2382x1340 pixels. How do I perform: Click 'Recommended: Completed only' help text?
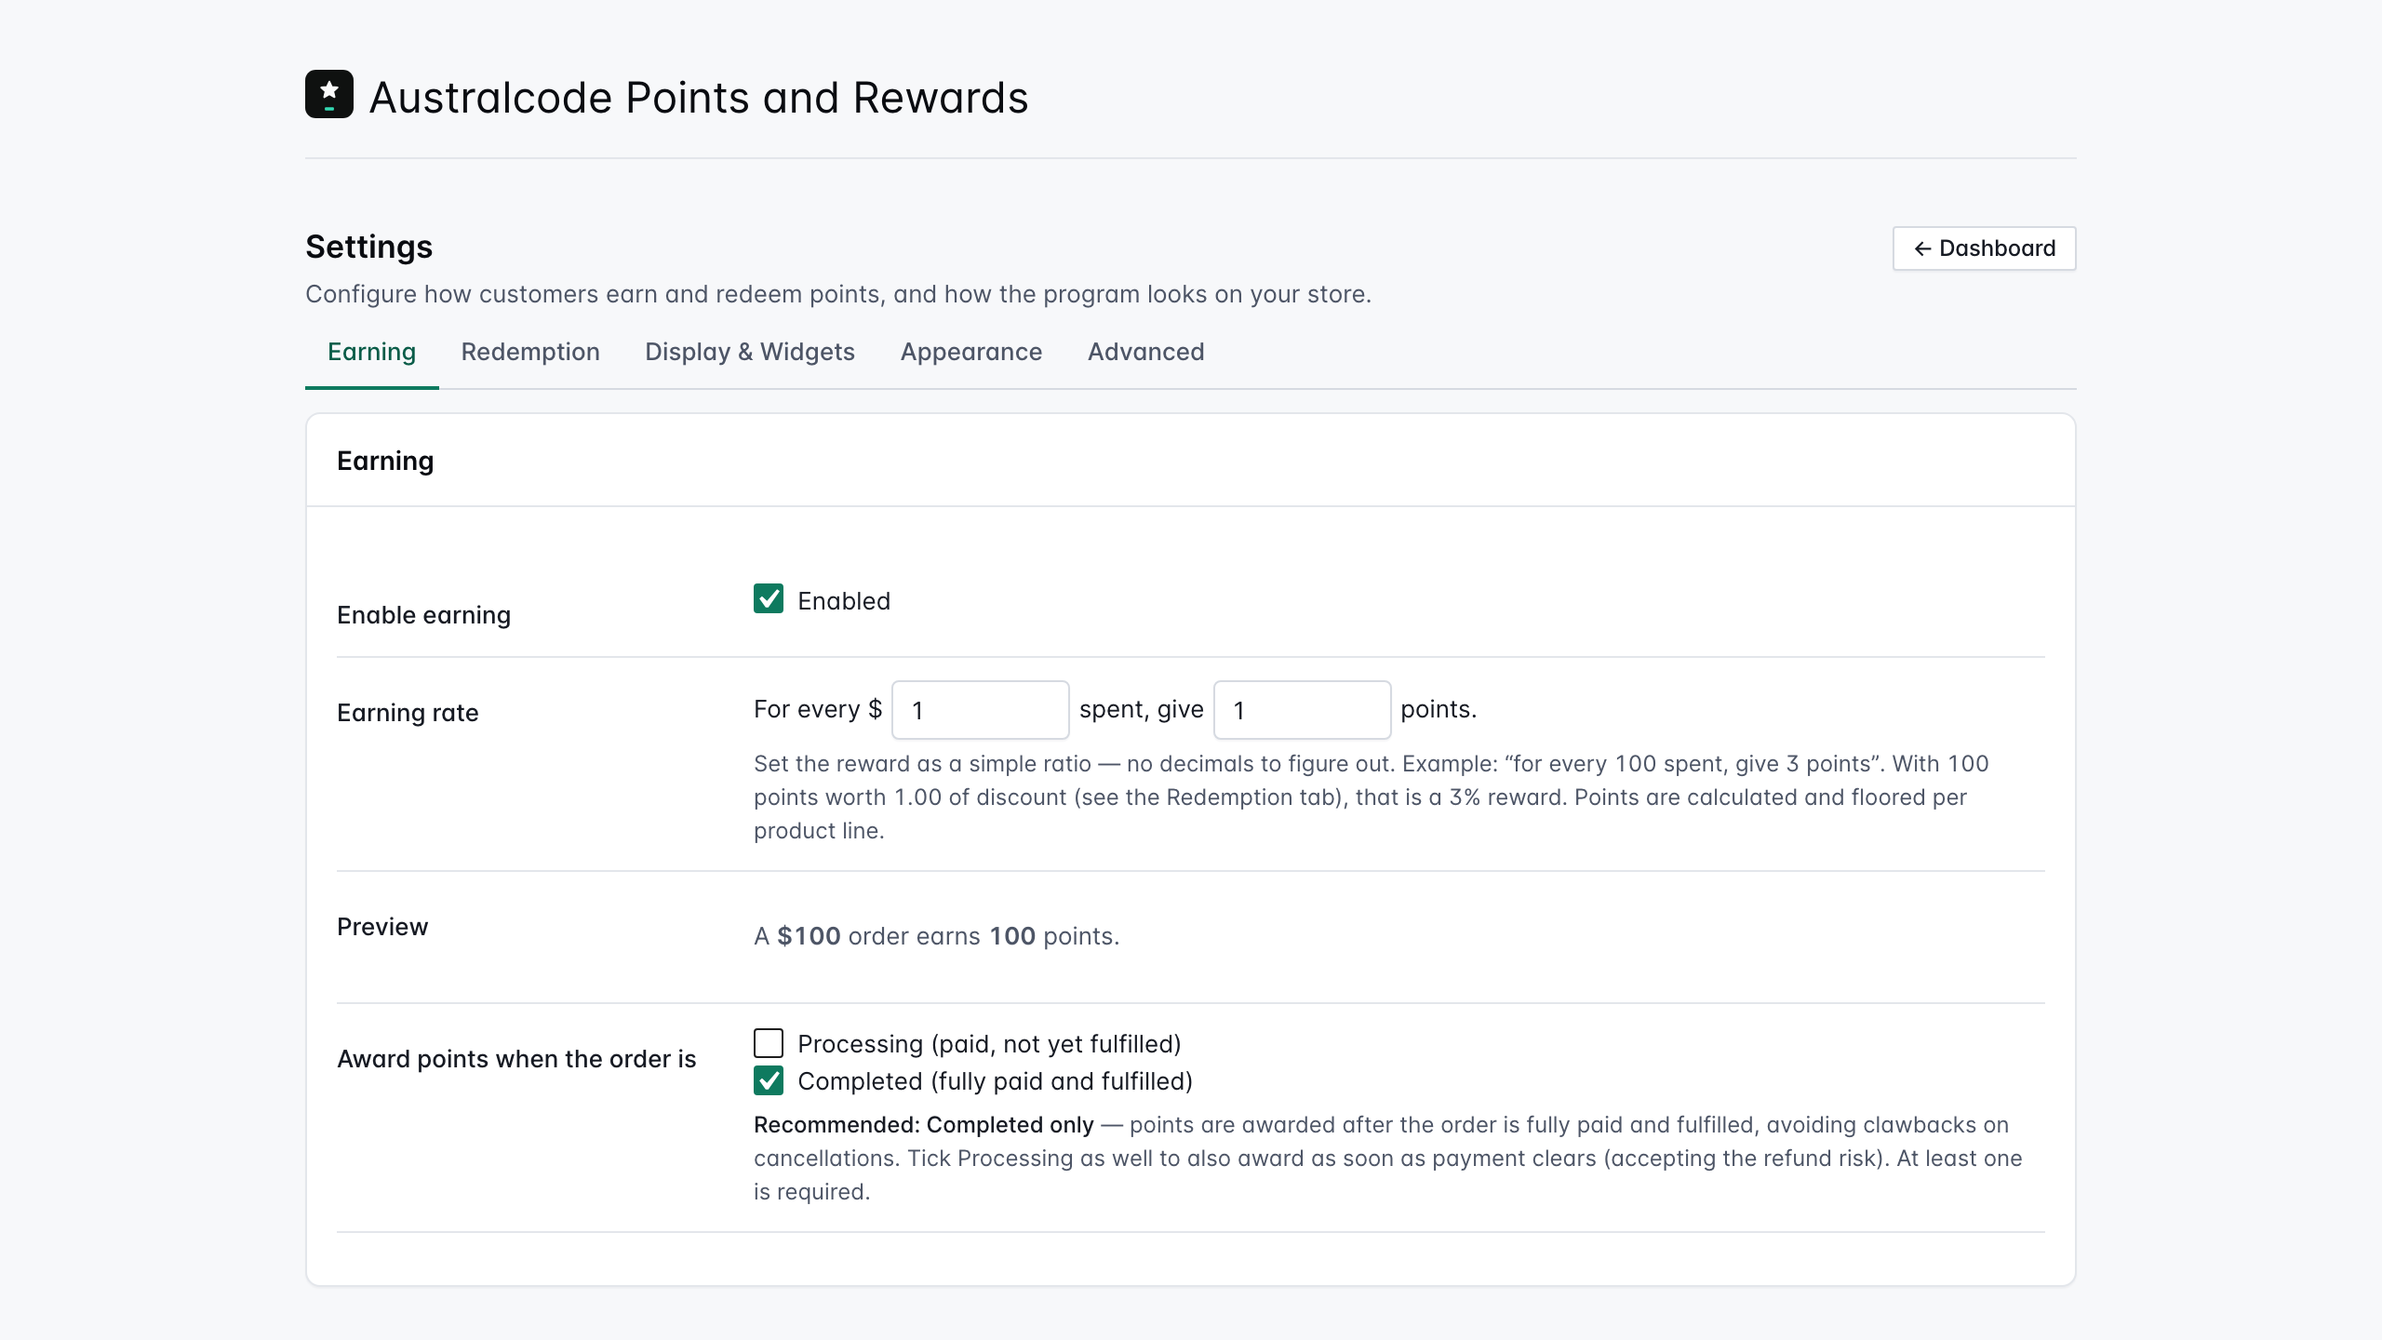[x=924, y=1125]
